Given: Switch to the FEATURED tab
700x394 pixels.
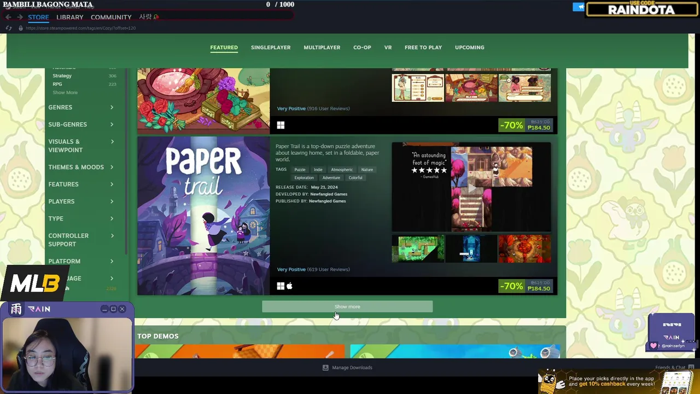Looking at the screenshot, I should 224,48.
